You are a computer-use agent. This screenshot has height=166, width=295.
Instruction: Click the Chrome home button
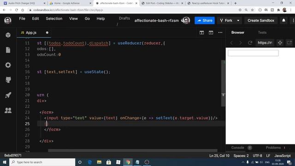(x=23, y=10)
